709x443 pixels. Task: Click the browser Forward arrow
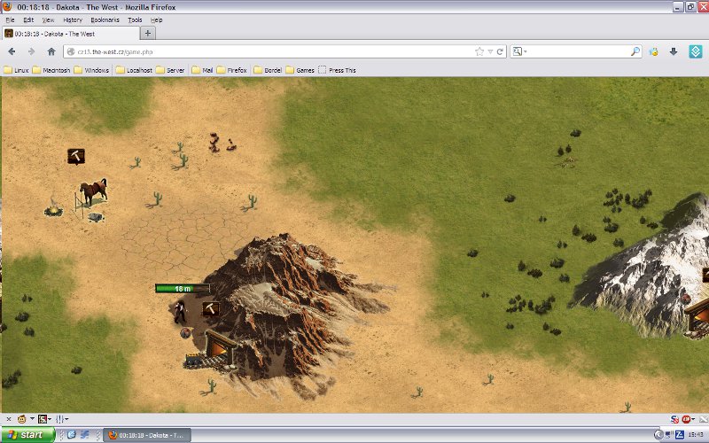pyautogui.click(x=31, y=51)
